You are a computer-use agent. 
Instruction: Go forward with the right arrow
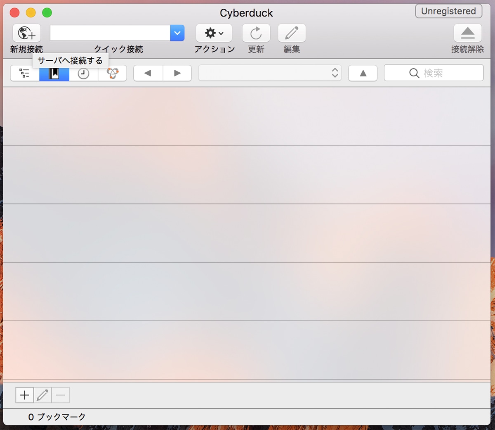coord(177,73)
